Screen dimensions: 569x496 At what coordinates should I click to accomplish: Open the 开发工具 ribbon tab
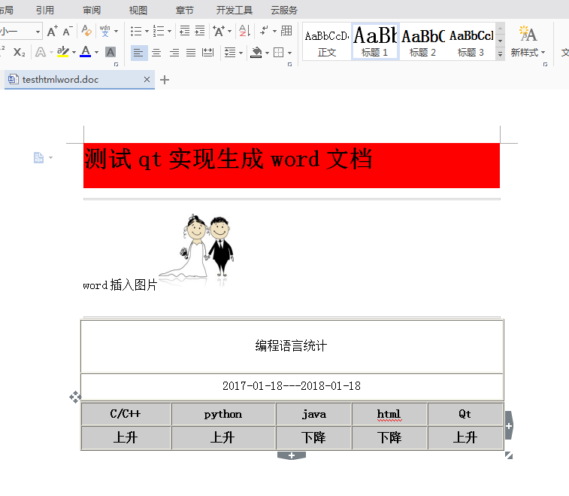(234, 11)
